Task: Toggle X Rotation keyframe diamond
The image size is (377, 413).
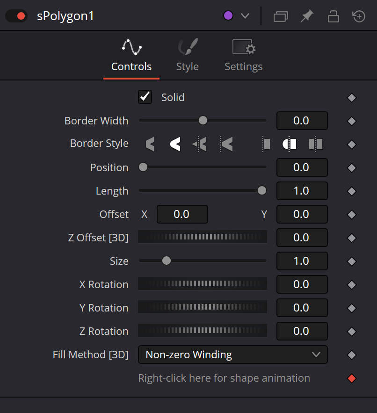Action: [x=352, y=285]
